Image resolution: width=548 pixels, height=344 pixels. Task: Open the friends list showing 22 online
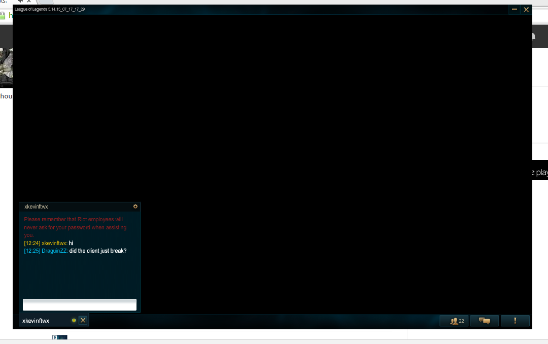tap(454, 321)
